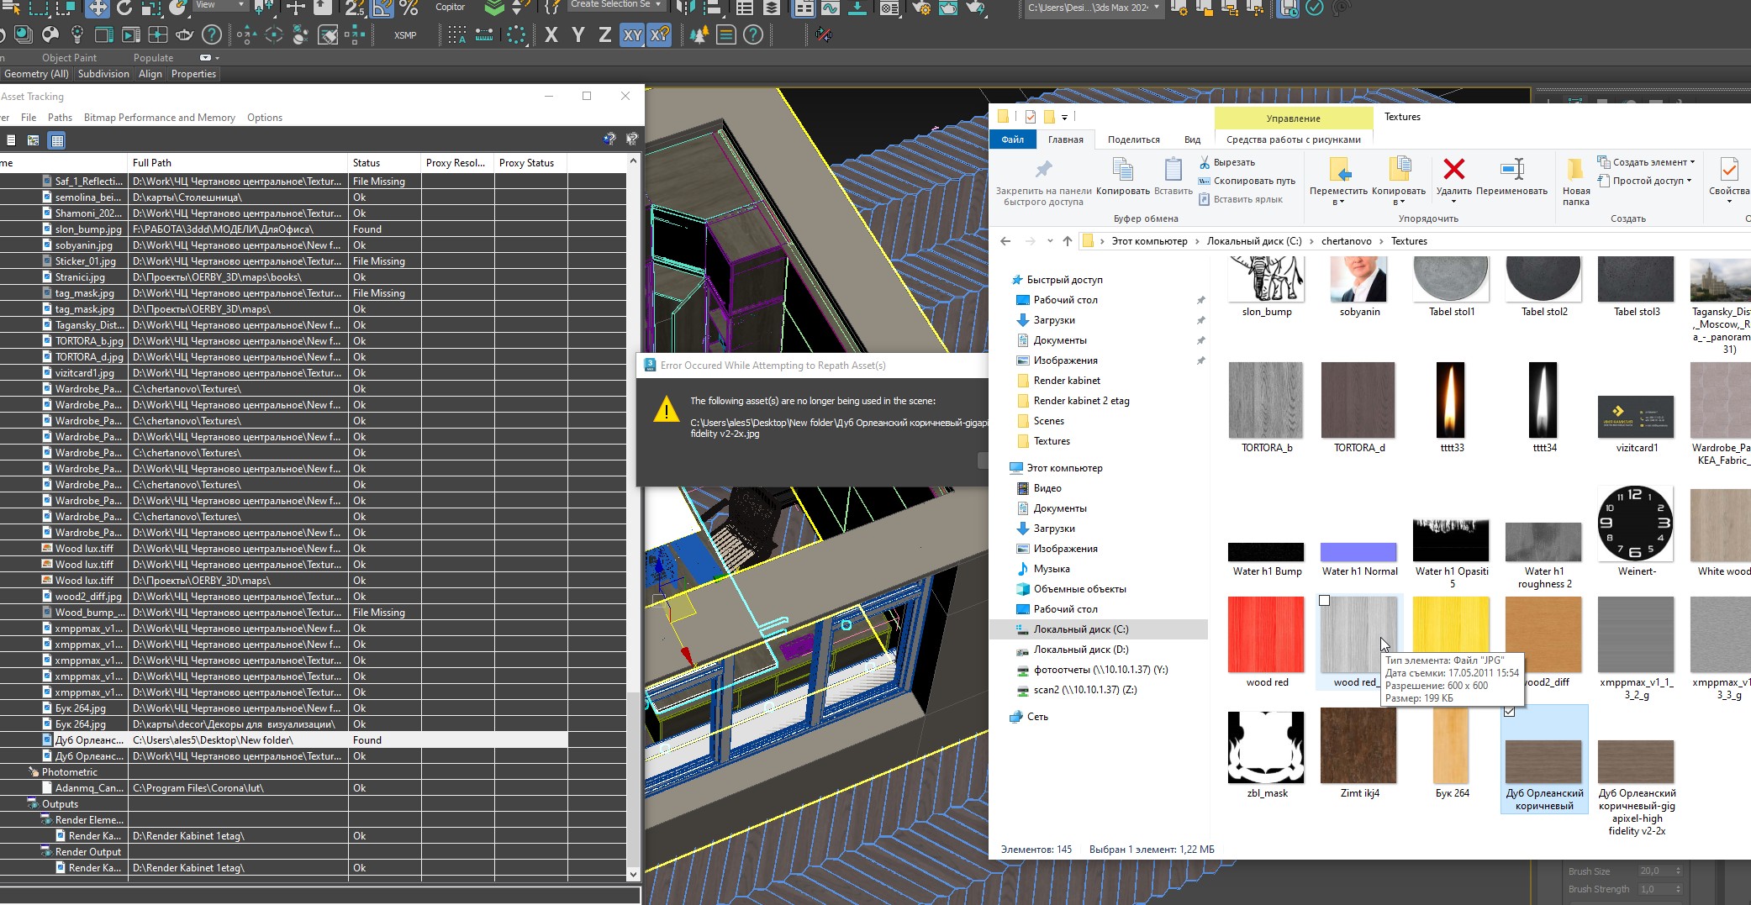Toggle the XY plane constraint button

coord(632,35)
